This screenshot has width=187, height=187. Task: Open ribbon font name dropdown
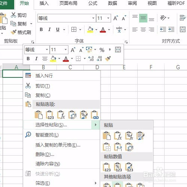click(93, 18)
